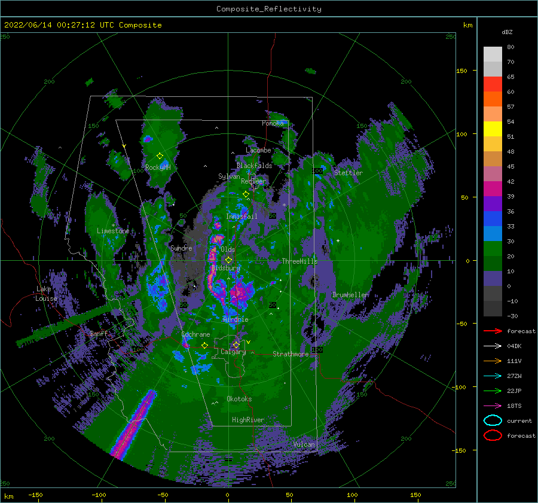The width and height of the screenshot is (538, 503).
Task: Click the Lacombe city label
Action: pos(258,150)
